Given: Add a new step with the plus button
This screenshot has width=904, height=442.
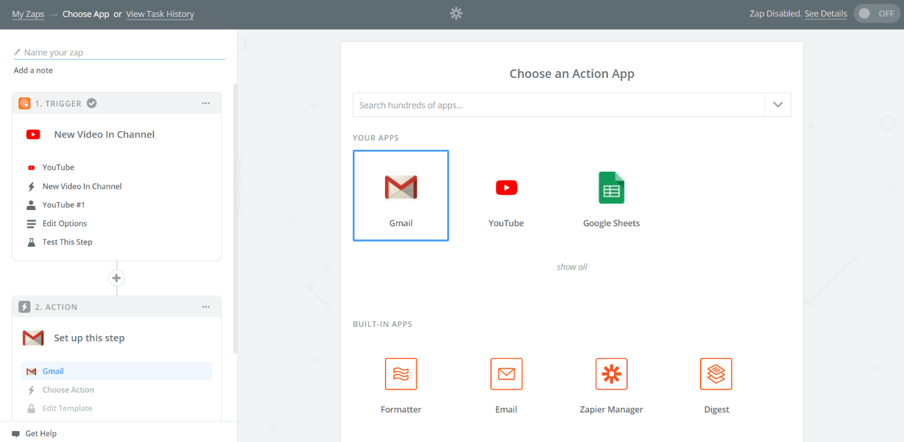Looking at the screenshot, I should pos(116,277).
